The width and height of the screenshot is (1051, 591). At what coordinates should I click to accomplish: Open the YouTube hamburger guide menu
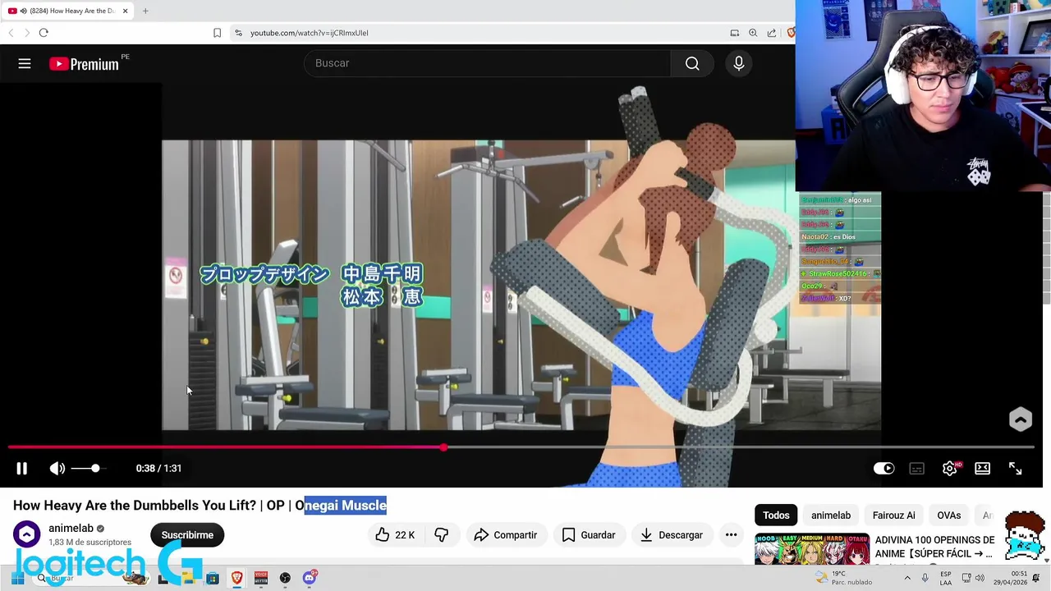[x=25, y=63]
